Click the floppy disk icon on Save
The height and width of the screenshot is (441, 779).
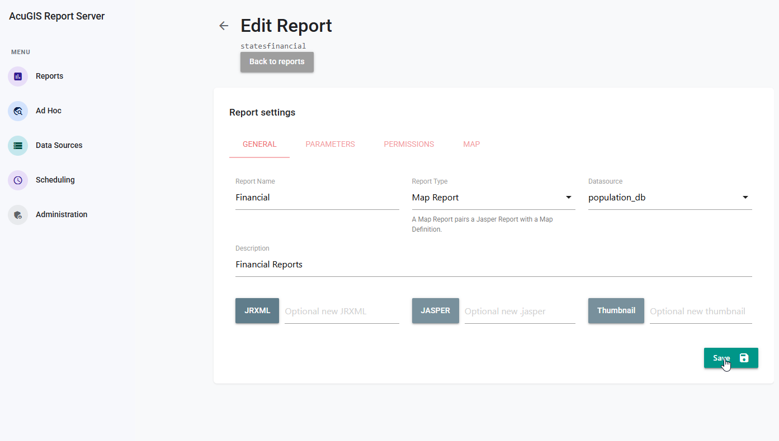744,358
